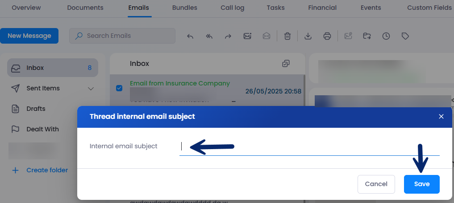The width and height of the screenshot is (454, 203).
Task: Switch to the Documents tab
Action: [85, 8]
